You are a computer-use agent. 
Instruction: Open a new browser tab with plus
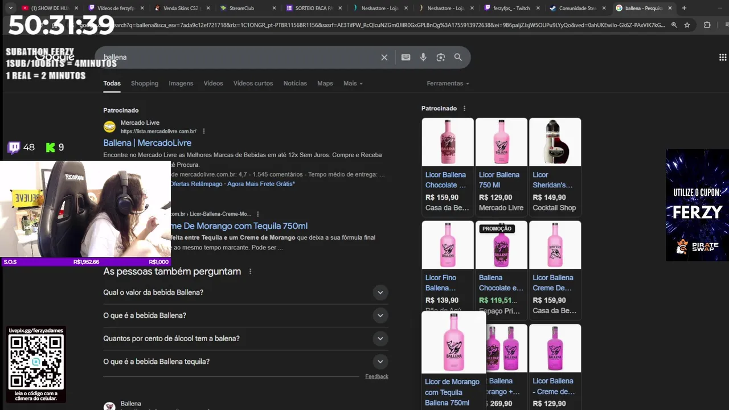tap(684, 8)
